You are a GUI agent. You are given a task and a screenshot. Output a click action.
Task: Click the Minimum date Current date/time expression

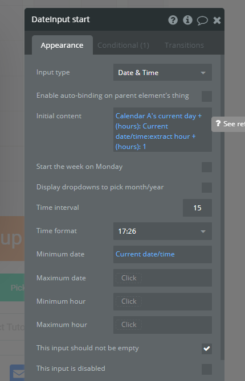pyautogui.click(x=145, y=254)
